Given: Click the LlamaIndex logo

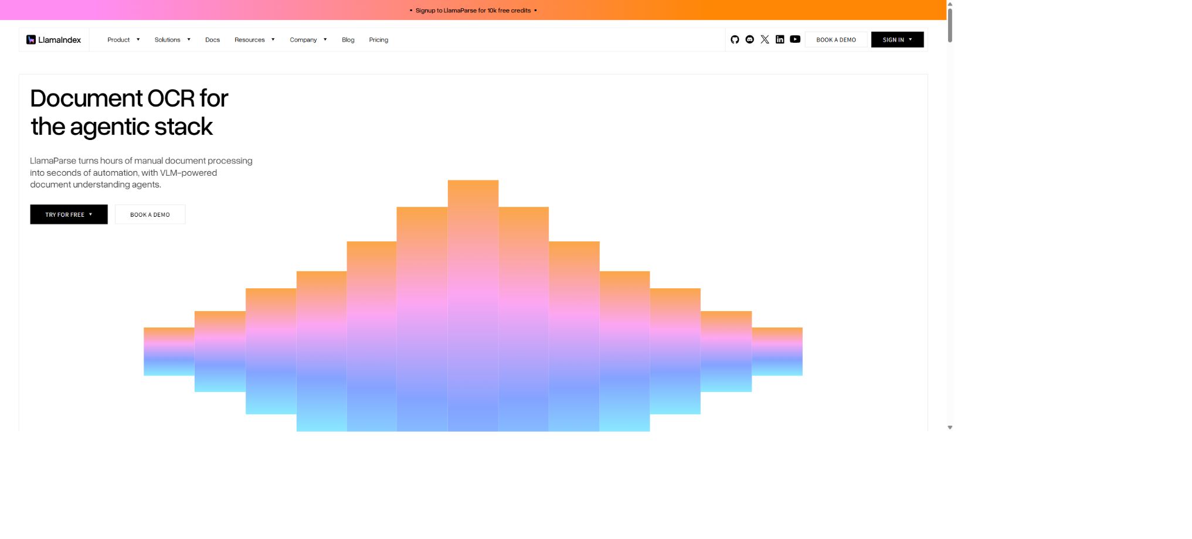Looking at the screenshot, I should (54, 40).
